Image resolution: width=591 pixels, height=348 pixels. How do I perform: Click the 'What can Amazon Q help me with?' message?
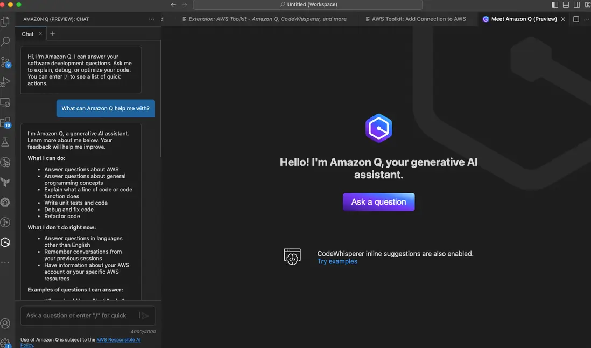(x=105, y=108)
